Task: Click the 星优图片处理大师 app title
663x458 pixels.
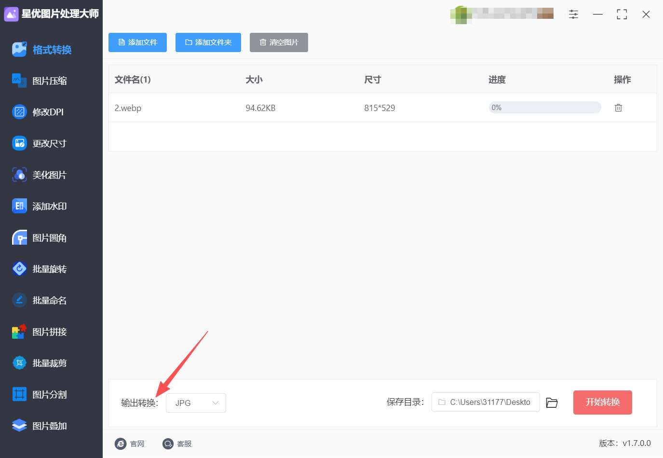Action: tap(60, 14)
